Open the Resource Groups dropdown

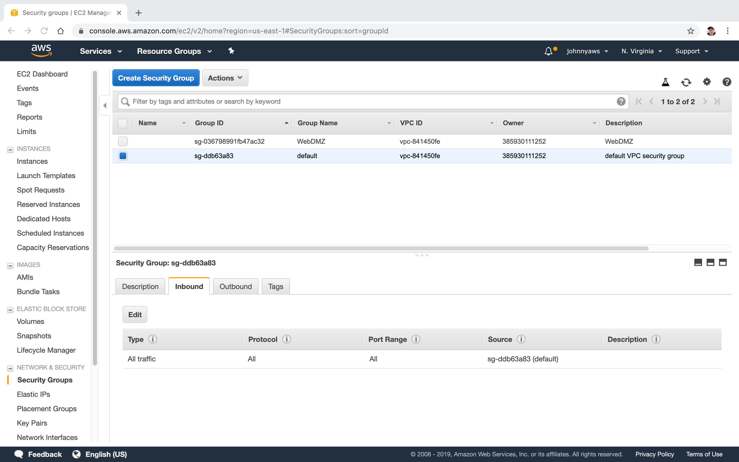coord(174,51)
